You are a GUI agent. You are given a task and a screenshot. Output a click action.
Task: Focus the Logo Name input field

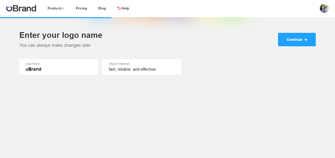coord(58,67)
